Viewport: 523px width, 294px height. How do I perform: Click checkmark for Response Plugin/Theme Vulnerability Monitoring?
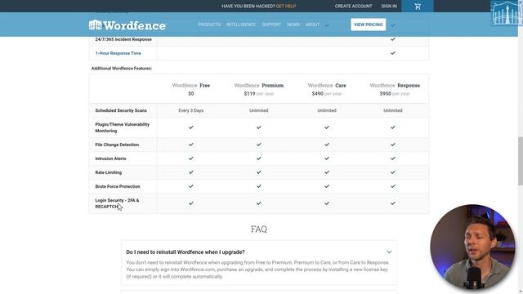pyautogui.click(x=393, y=127)
